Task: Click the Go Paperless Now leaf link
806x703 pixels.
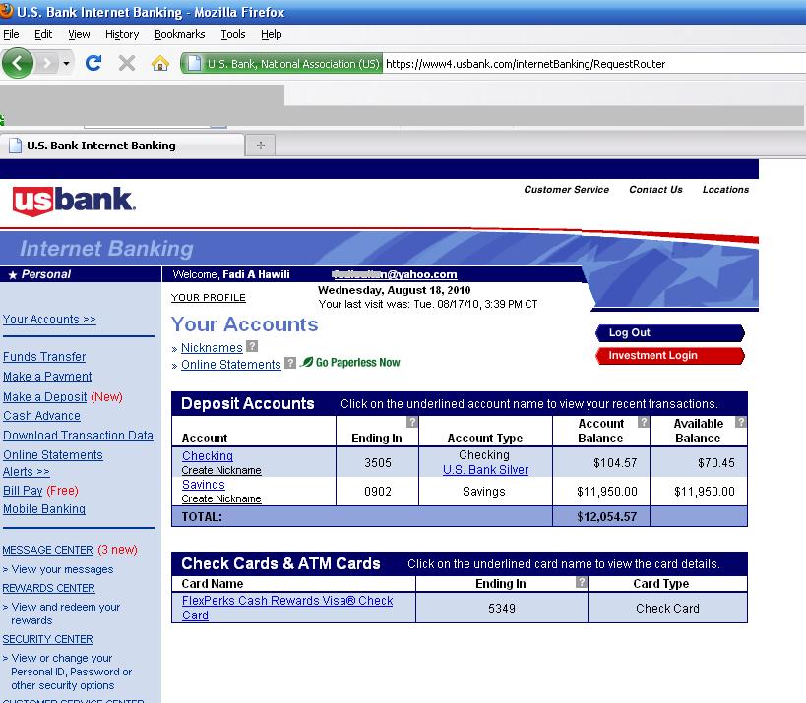Action: click(350, 363)
